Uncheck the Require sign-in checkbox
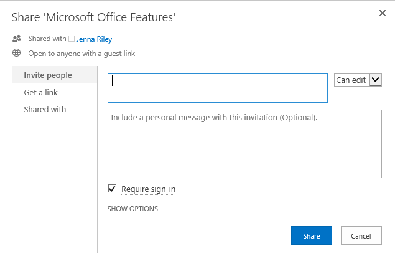 pos(112,189)
